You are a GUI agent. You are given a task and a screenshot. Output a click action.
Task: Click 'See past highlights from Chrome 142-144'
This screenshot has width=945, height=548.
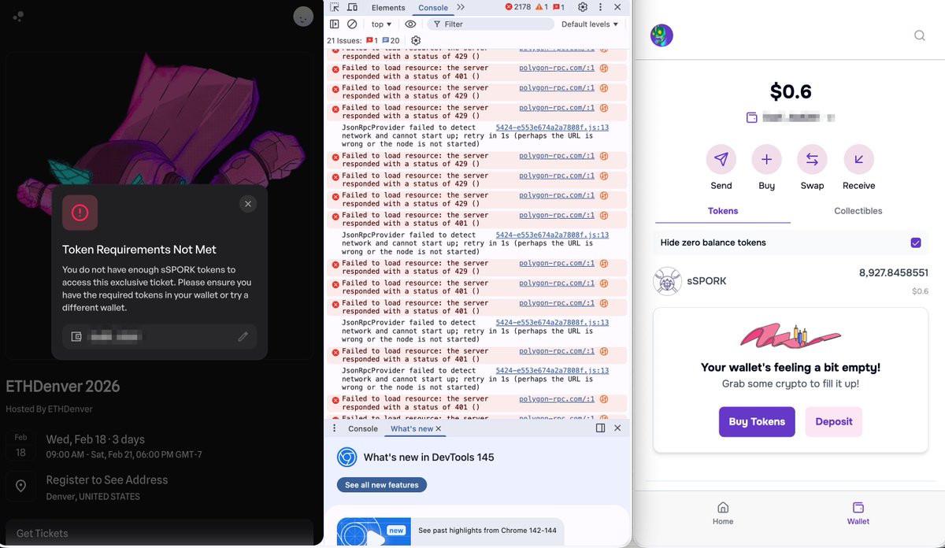(487, 530)
